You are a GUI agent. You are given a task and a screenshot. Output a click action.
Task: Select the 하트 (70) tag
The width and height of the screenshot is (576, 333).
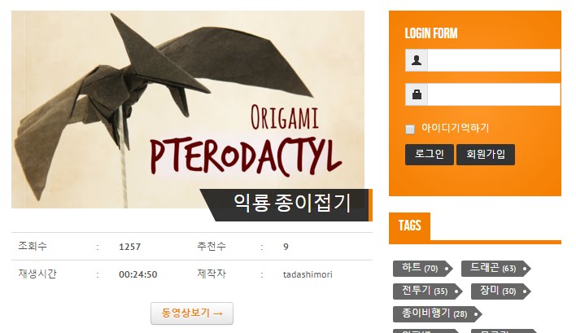(x=422, y=269)
